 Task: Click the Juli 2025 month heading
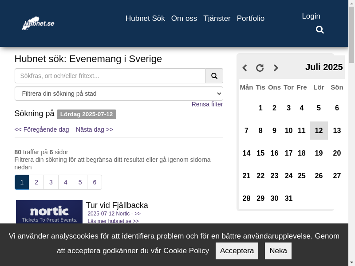[x=324, y=67]
